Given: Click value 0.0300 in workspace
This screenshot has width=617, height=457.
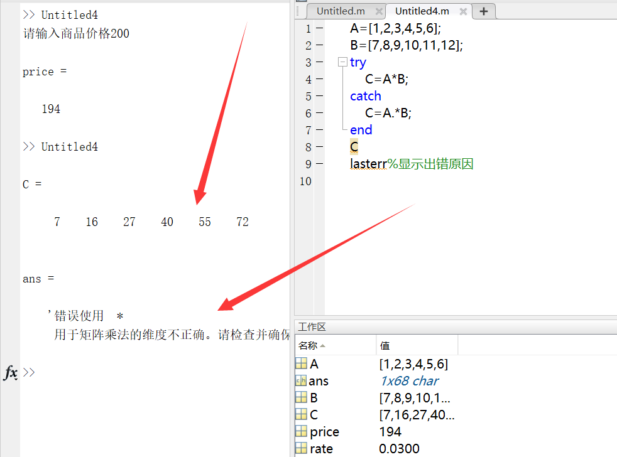Looking at the screenshot, I should point(399,448).
